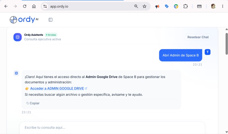Click the small assistant icon beside the reply

point(16,73)
